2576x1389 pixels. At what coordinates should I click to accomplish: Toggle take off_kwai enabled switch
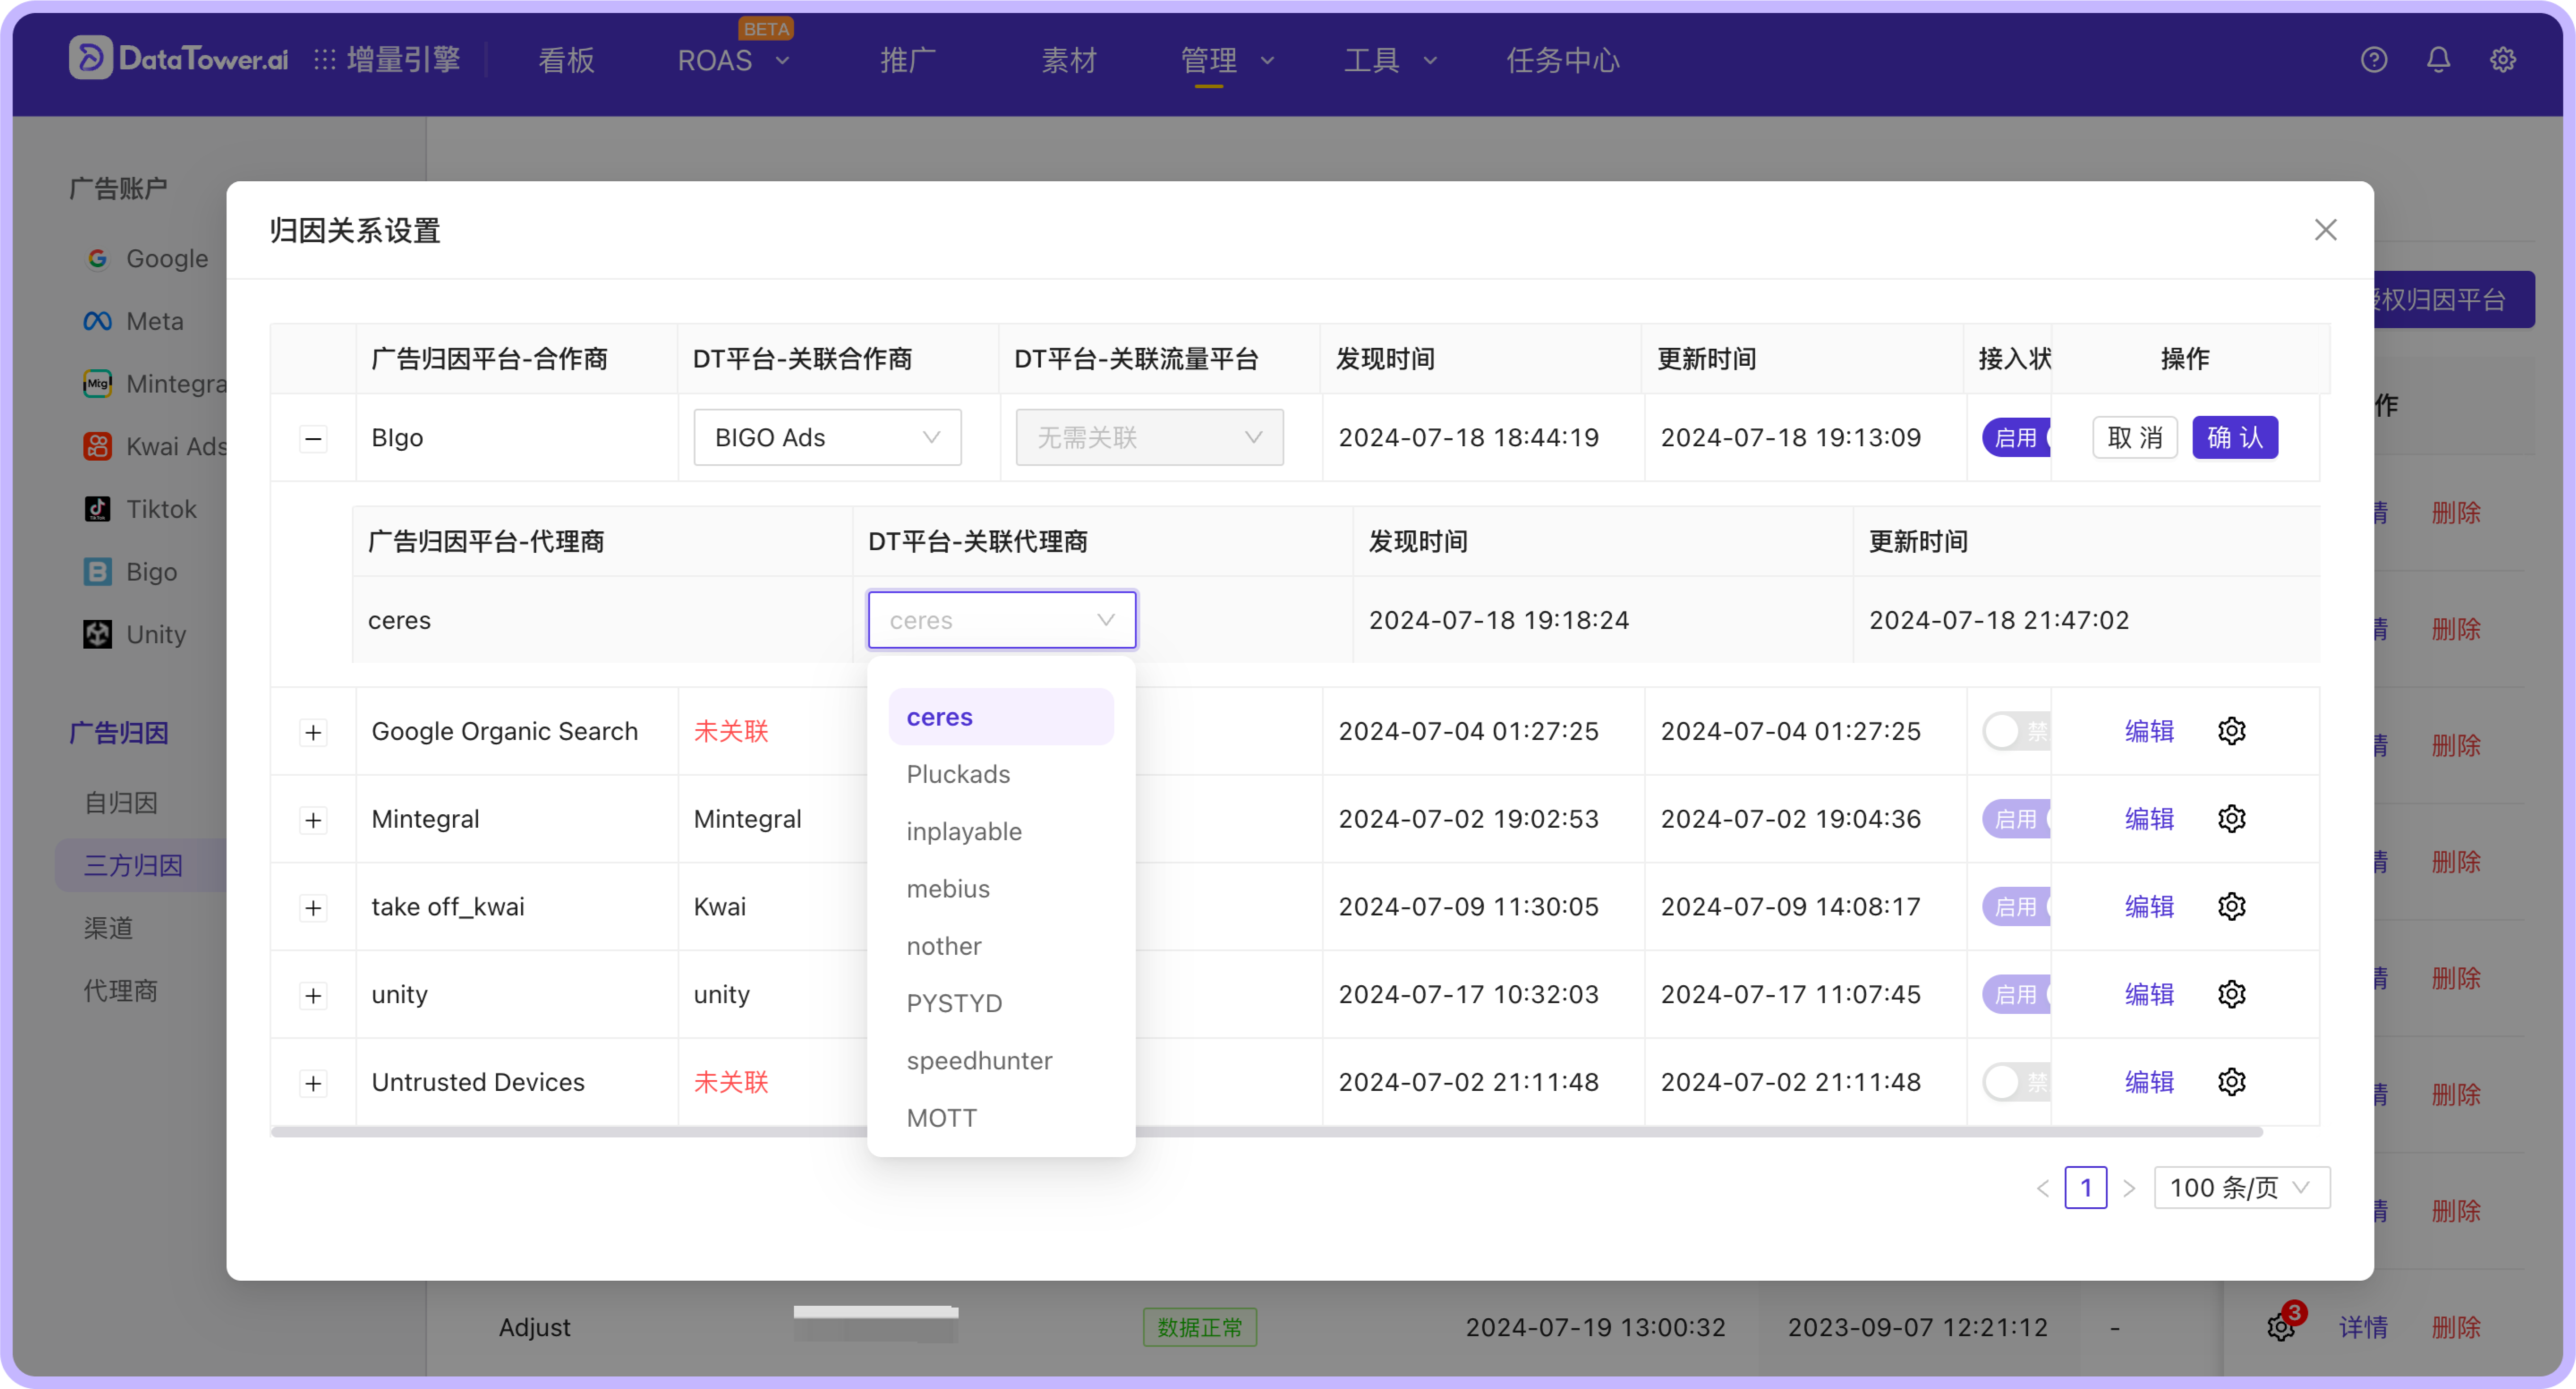[2016, 906]
